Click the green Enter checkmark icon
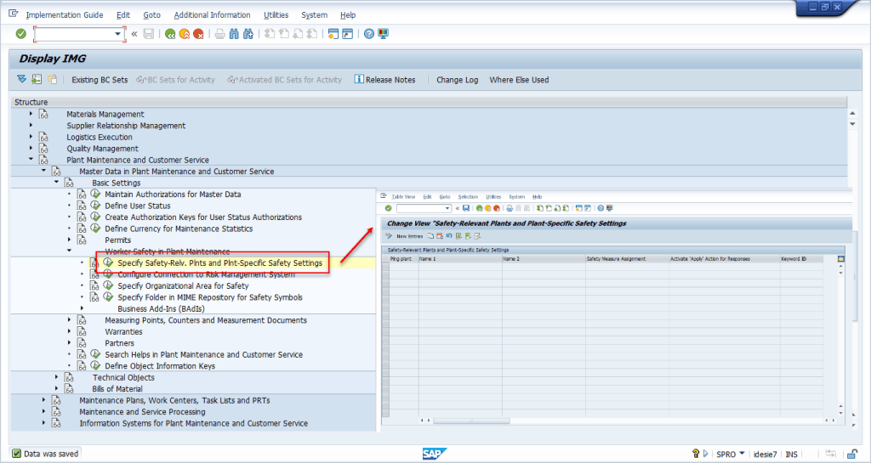This screenshot has height=463, width=871. (x=21, y=34)
